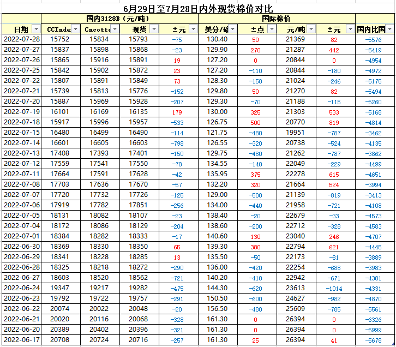The width and height of the screenshot is (396, 347).
Task: Select spot price cell 19282
Action: click(x=140, y=288)
